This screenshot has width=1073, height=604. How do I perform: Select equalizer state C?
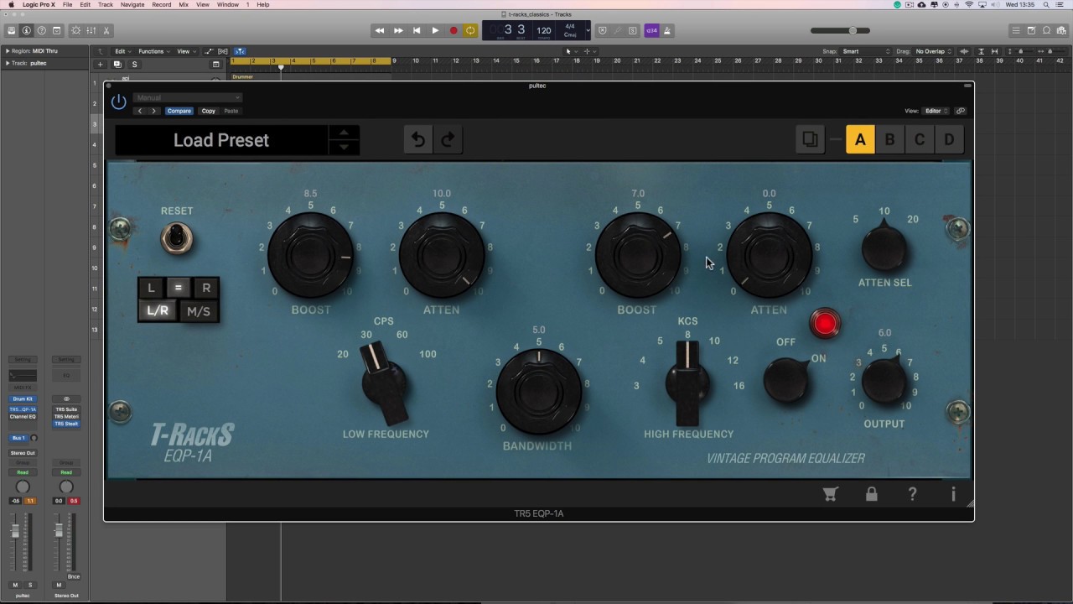(x=920, y=140)
